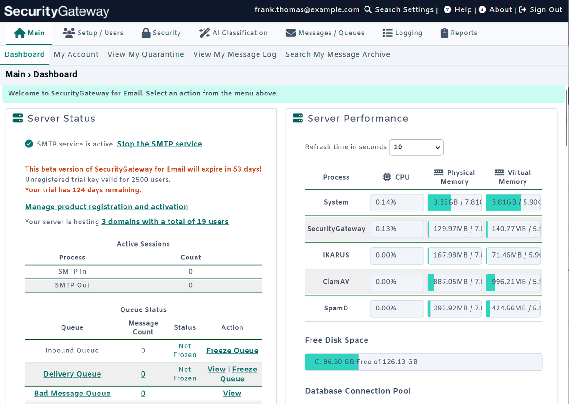Switch to the Dashboard tab
The image size is (569, 404).
25,54
